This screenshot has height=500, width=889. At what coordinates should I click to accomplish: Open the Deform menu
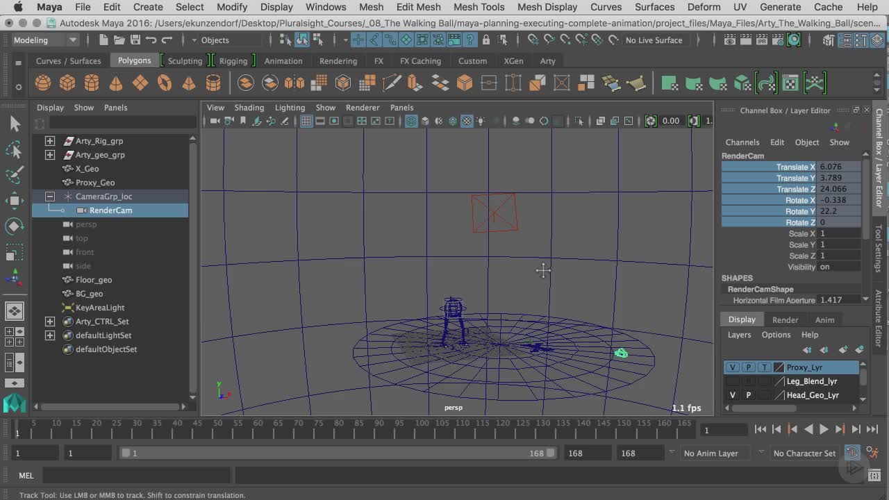(x=704, y=7)
